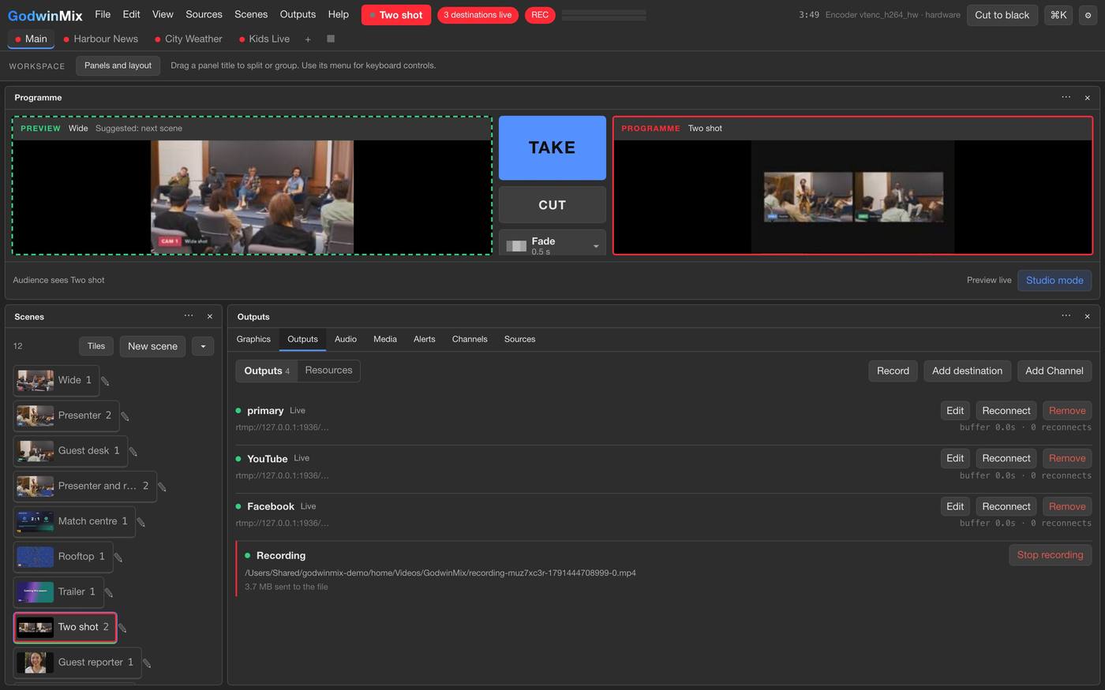Edit the Trailer scene pencil icon
The image size is (1105, 690).
click(109, 593)
